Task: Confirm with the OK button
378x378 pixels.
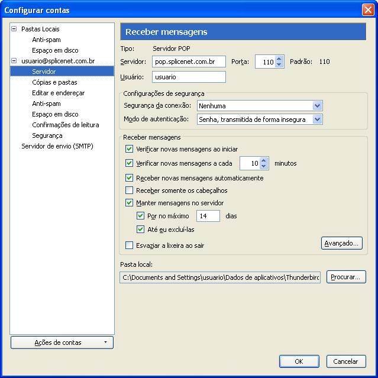Action: [299, 361]
